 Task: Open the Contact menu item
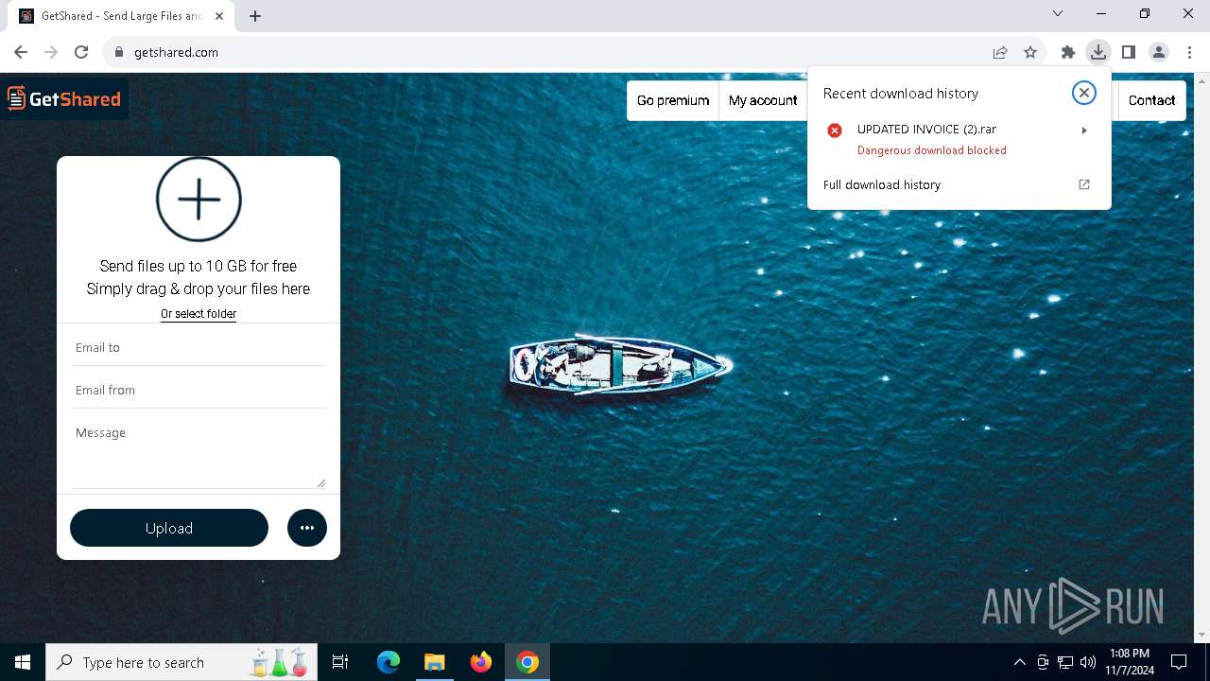1151,100
